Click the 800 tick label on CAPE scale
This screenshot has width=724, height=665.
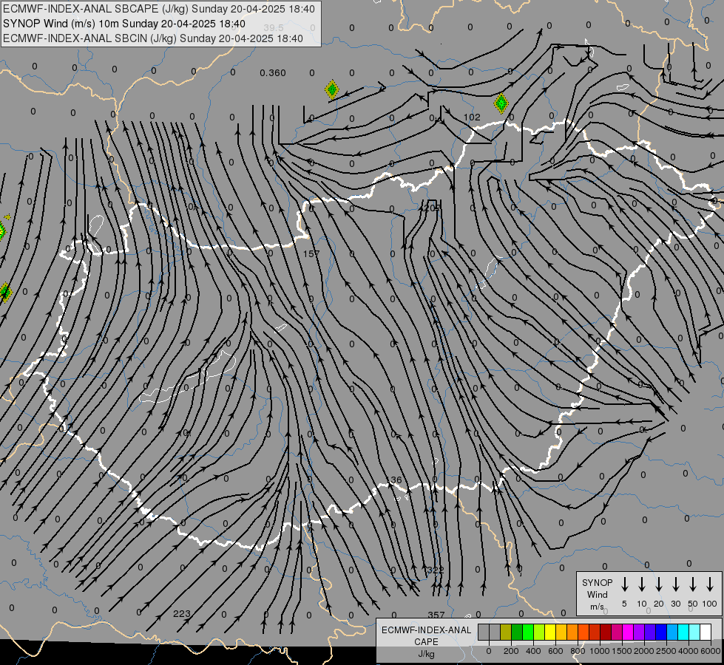tap(578, 651)
